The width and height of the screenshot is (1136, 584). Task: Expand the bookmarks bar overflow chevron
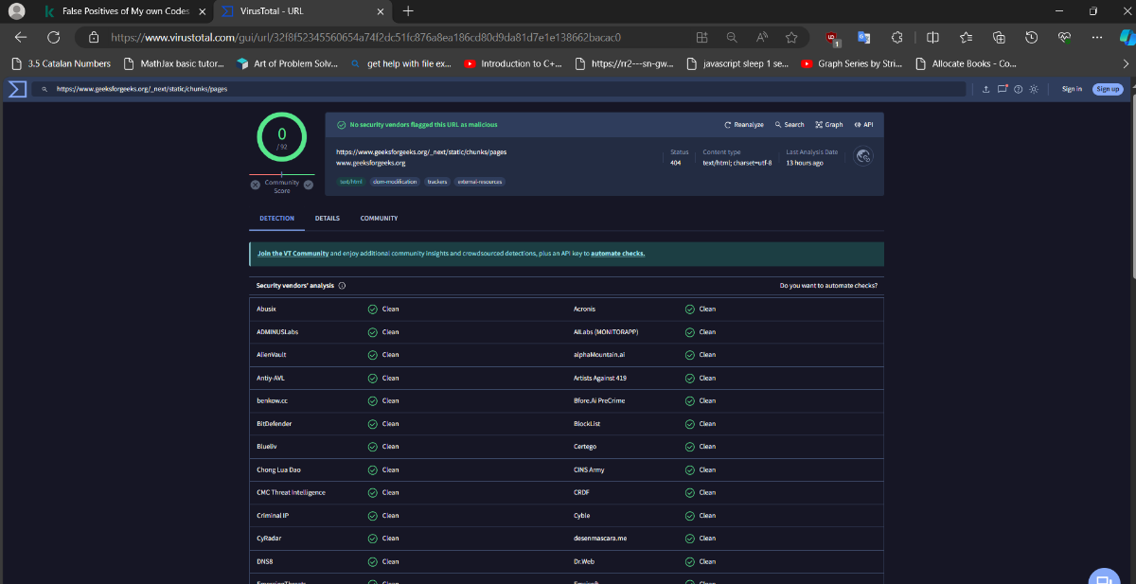tap(1126, 63)
